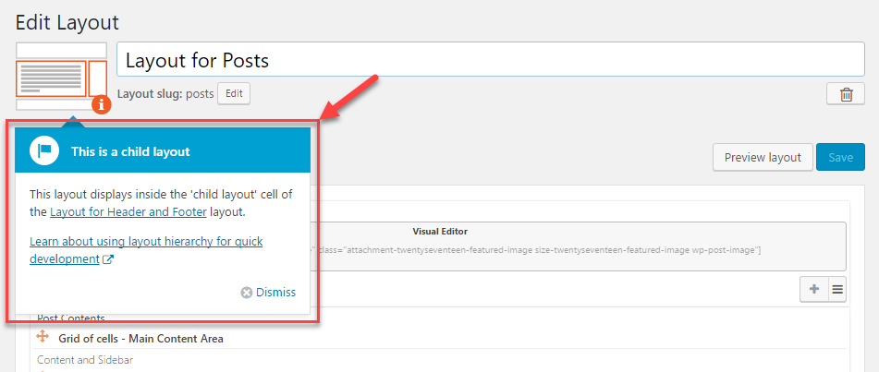The image size is (879, 372).
Task: Dismiss the child layout notice via the Dismiss text
Action: click(275, 293)
